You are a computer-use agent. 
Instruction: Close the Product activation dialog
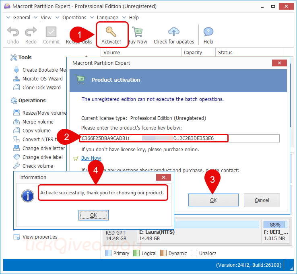tap(279, 63)
